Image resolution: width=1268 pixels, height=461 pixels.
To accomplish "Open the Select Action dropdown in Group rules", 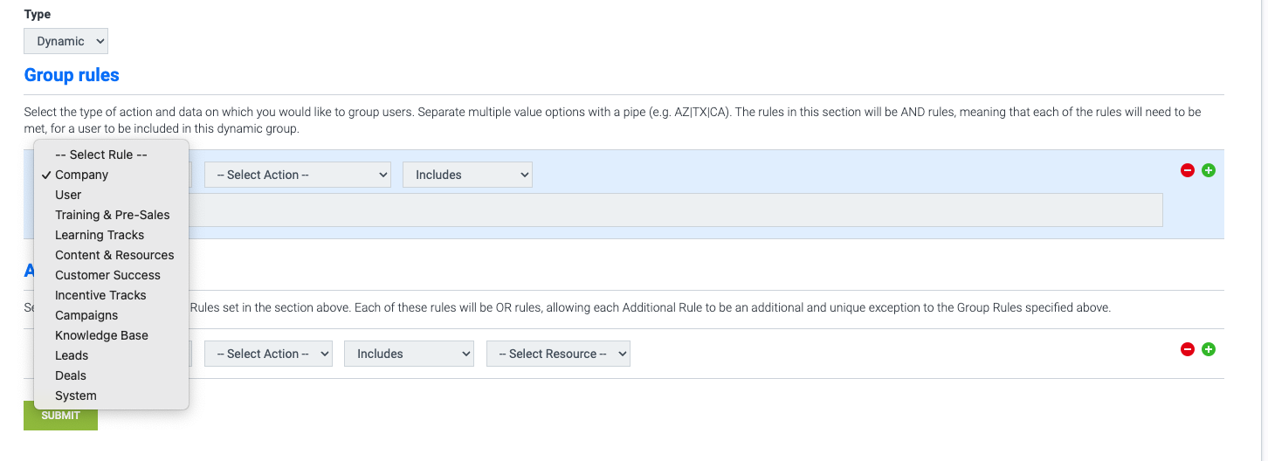I will (x=297, y=175).
